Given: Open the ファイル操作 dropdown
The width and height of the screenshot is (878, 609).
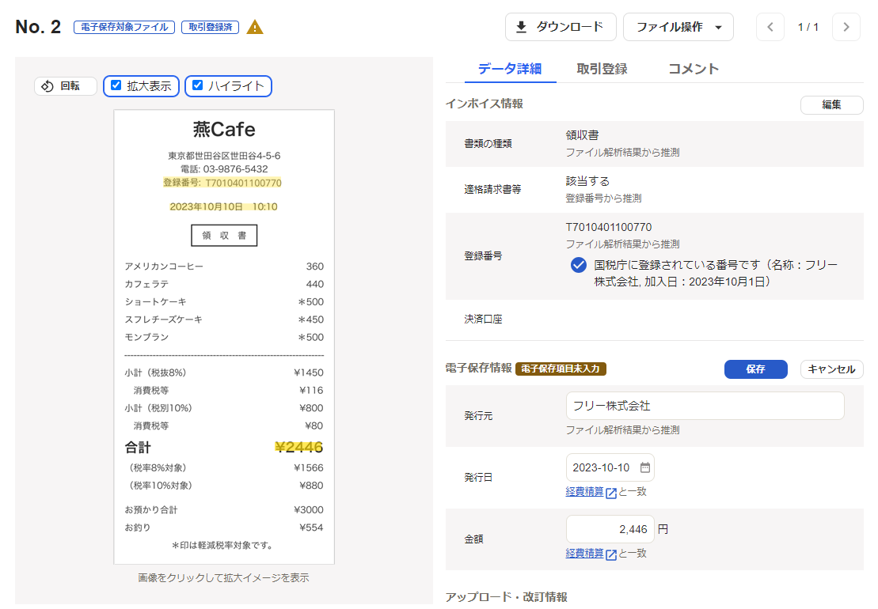Looking at the screenshot, I should [678, 27].
